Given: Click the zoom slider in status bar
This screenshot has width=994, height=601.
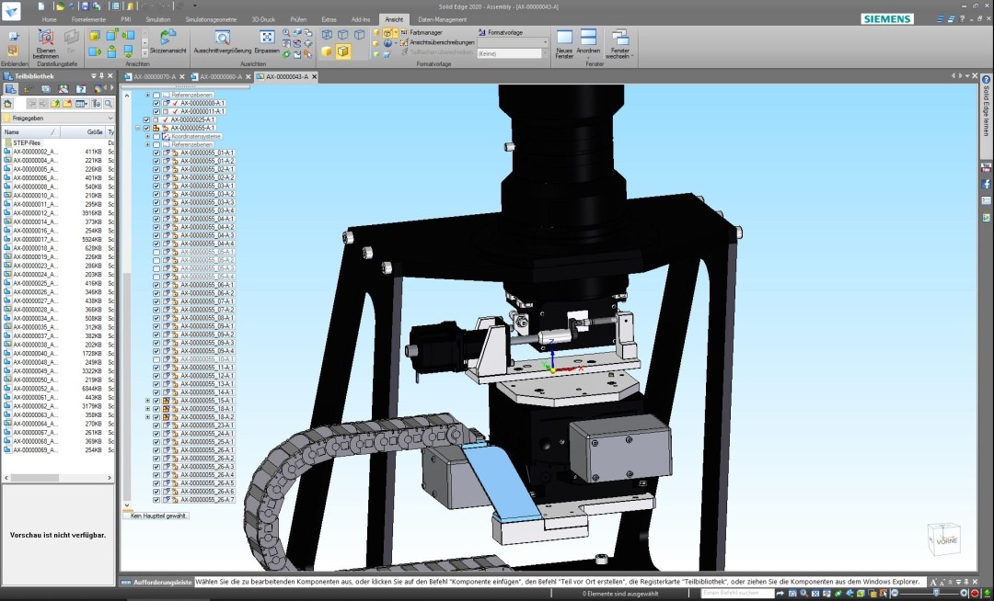Looking at the screenshot, I should pyautogui.click(x=934, y=594).
